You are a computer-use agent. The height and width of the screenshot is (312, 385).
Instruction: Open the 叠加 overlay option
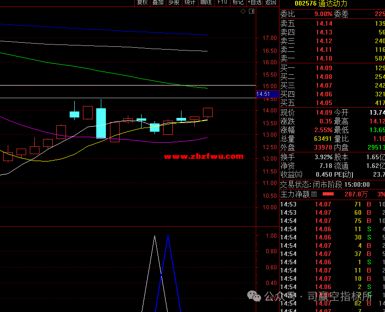click(x=158, y=2)
